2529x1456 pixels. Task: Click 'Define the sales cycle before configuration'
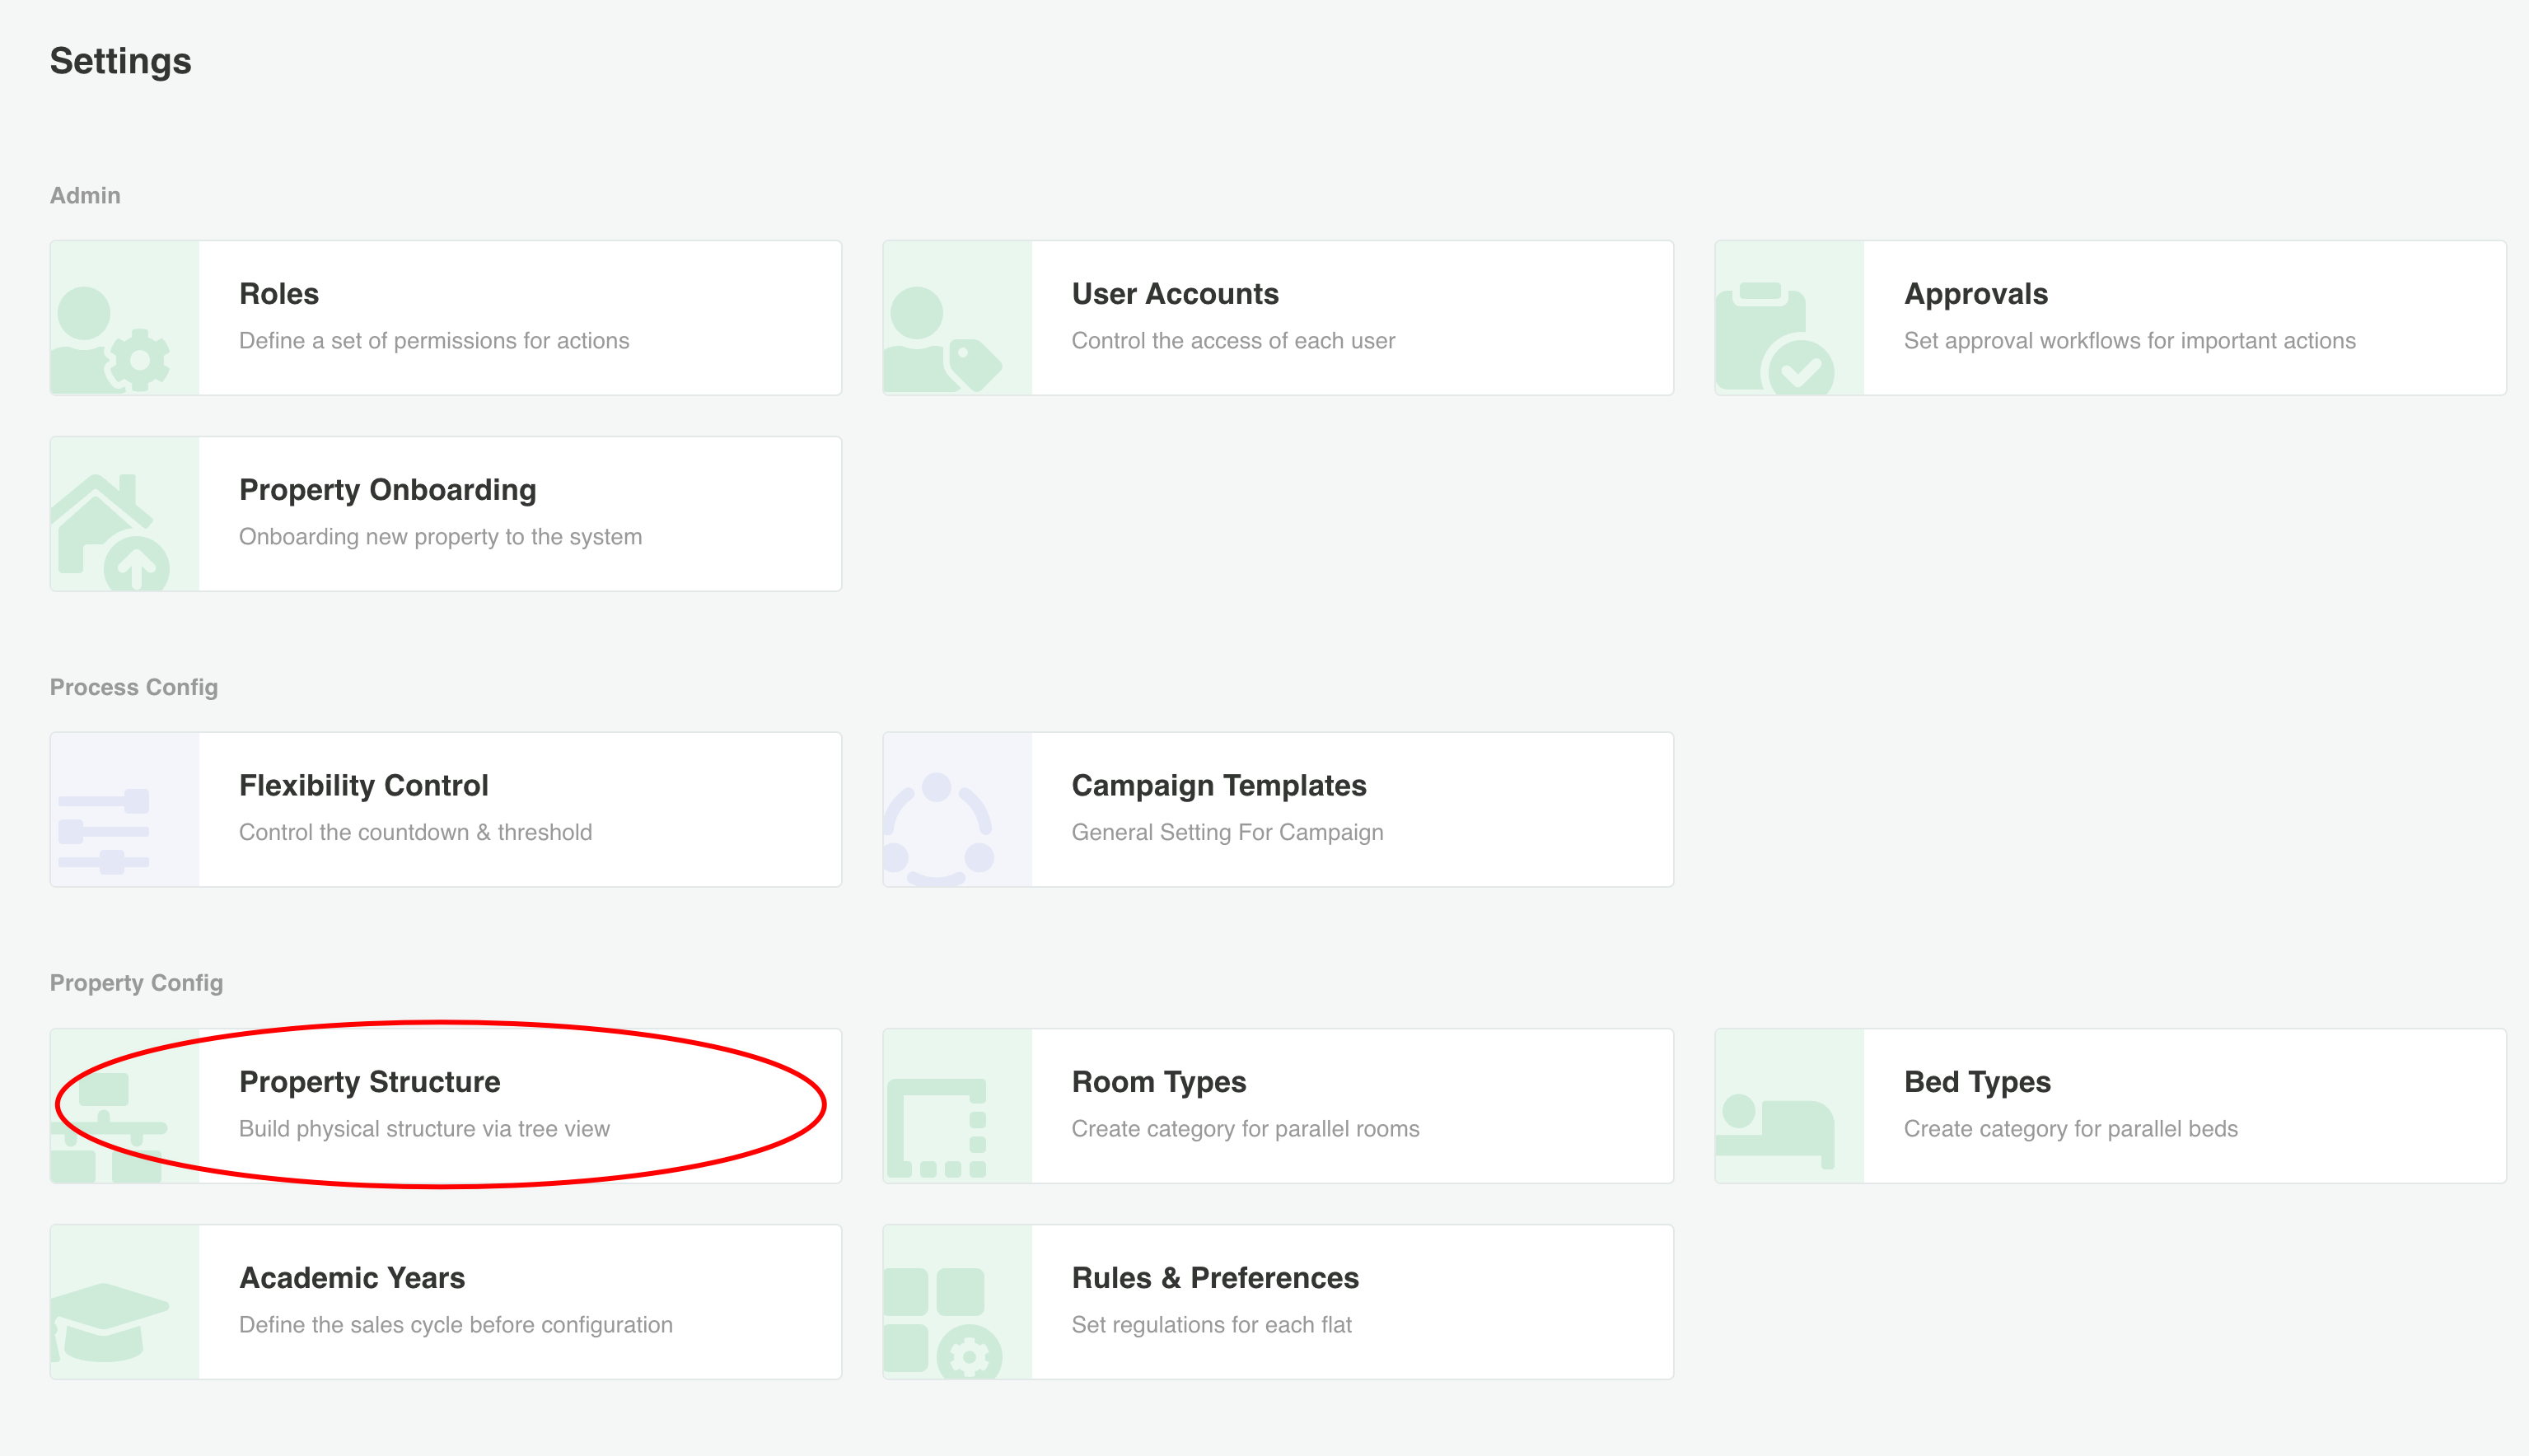[x=455, y=1325]
